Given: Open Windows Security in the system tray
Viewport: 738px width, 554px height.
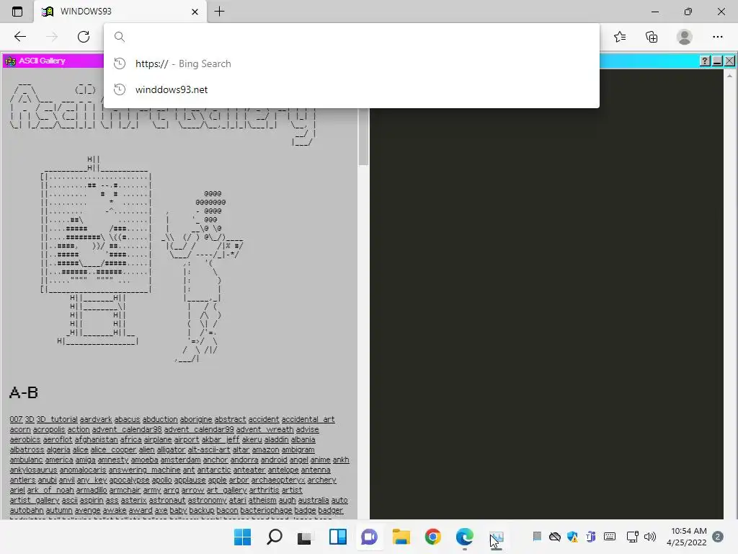Looking at the screenshot, I should (x=572, y=537).
